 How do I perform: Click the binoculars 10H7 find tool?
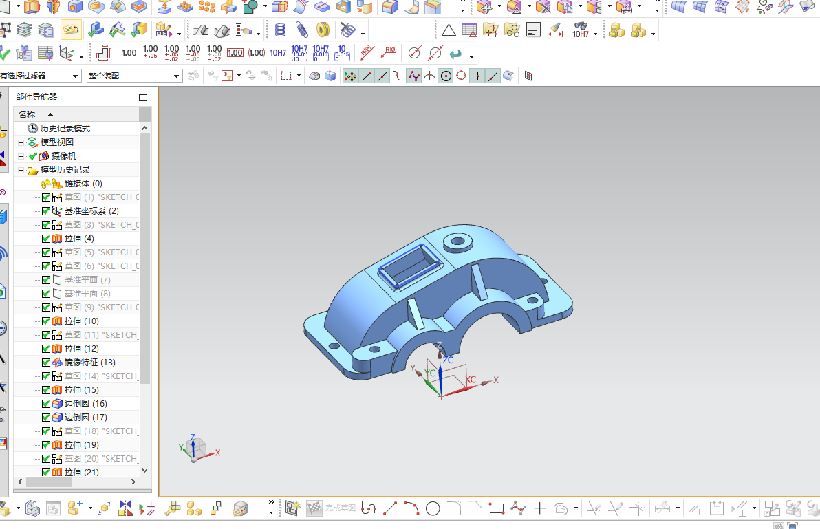pyautogui.click(x=581, y=30)
